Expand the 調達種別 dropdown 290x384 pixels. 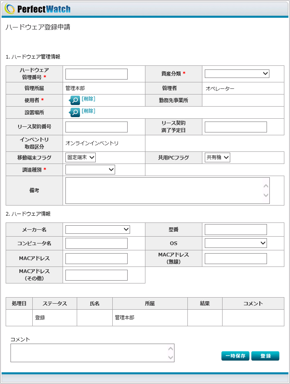[90, 170]
